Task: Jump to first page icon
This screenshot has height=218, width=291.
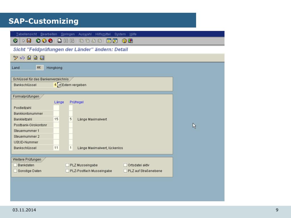Action: tap(81, 41)
